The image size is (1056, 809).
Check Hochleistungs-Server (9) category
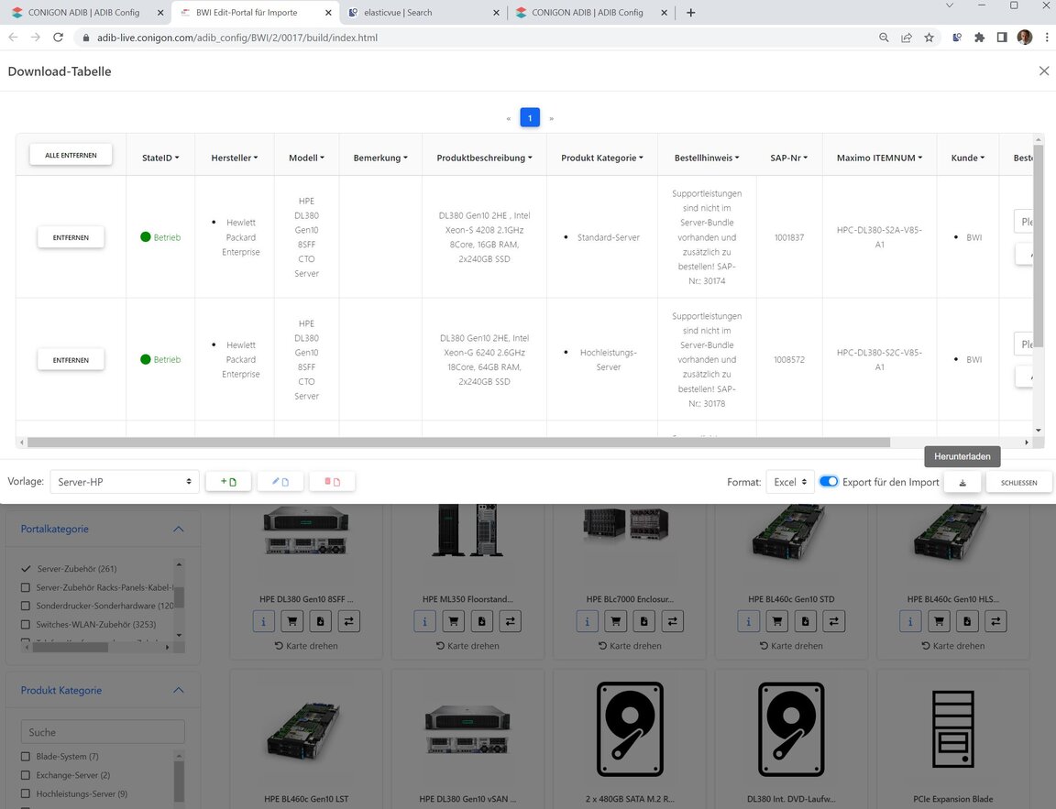click(26, 794)
